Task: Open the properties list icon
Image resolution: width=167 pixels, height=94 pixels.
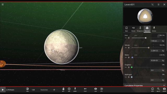Action: pos(158,4)
